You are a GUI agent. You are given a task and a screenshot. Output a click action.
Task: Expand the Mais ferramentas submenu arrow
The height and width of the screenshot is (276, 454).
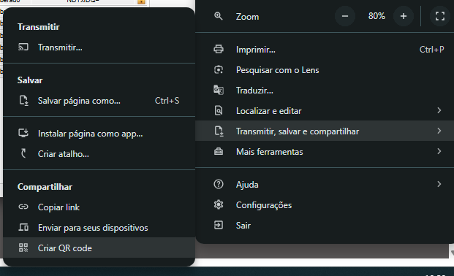439,151
